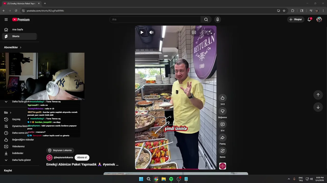
Task: Go to next Short with down arrow
Action: tap(318, 107)
